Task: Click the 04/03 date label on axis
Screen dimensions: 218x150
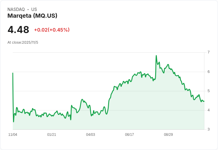Action: click(x=91, y=135)
